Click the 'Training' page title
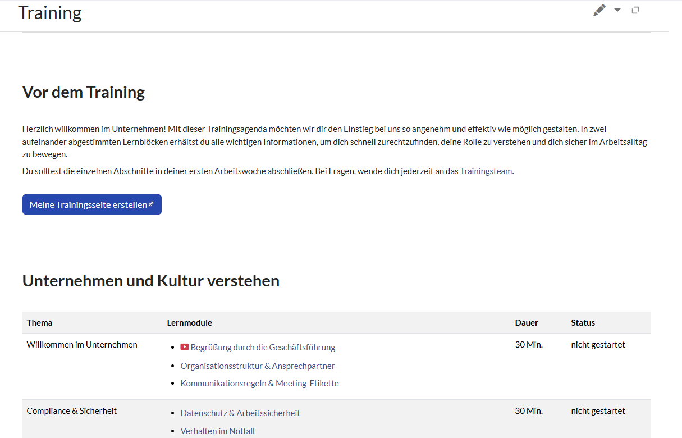 click(50, 12)
